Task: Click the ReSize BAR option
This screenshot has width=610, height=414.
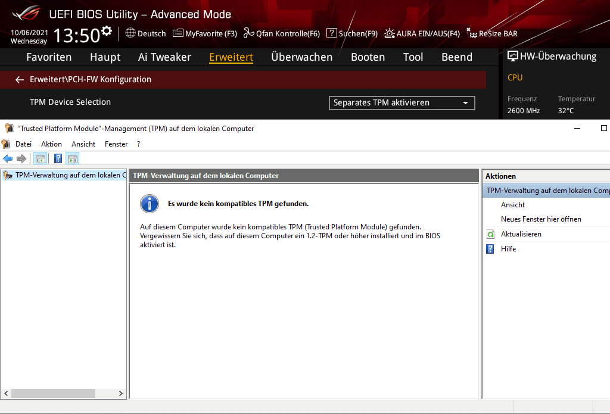Action: [492, 33]
